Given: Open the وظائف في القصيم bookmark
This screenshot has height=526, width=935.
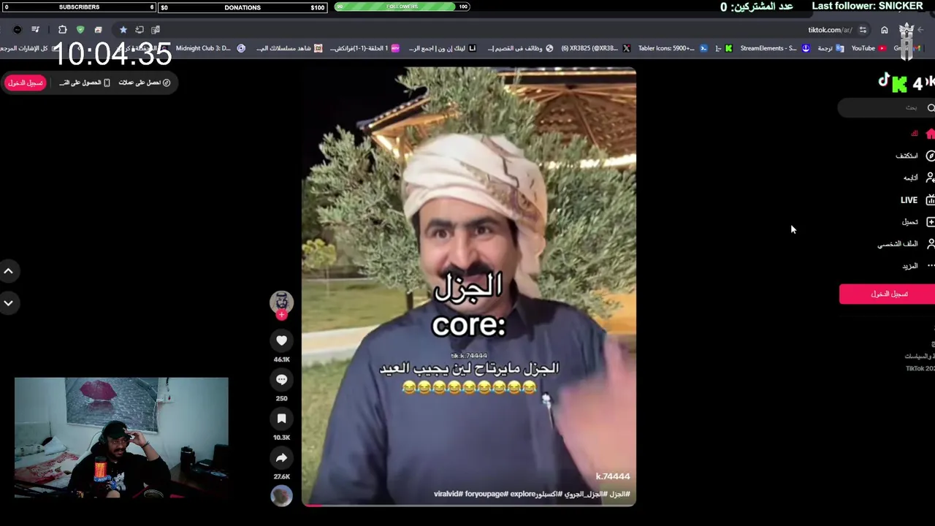Looking at the screenshot, I should pos(520,48).
